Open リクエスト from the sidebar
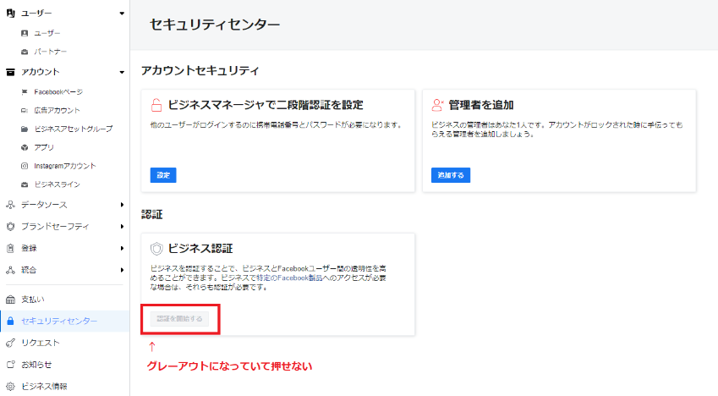The width and height of the screenshot is (718, 396). tap(41, 343)
